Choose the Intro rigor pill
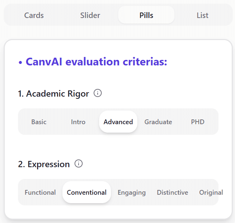The image size is (235, 223). pos(78,122)
